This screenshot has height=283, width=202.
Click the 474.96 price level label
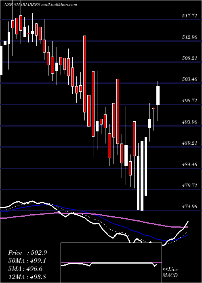point(189,206)
